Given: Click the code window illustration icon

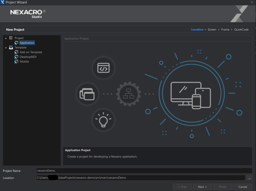Looking at the screenshot, I should click(x=103, y=68).
